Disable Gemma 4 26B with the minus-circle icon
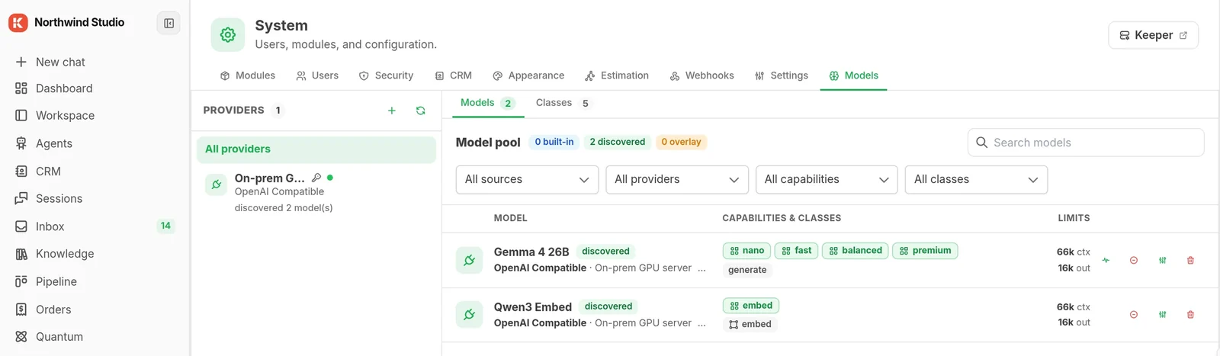The width and height of the screenshot is (1220, 356). [1134, 261]
